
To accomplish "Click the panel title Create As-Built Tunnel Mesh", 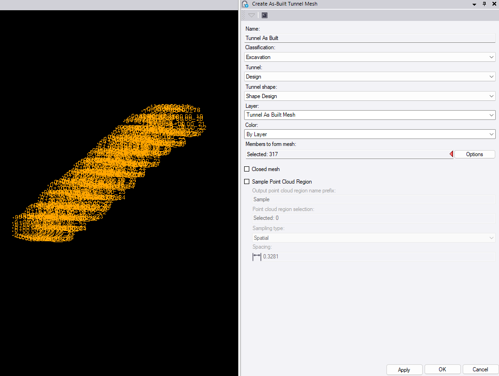I will click(x=285, y=4).
